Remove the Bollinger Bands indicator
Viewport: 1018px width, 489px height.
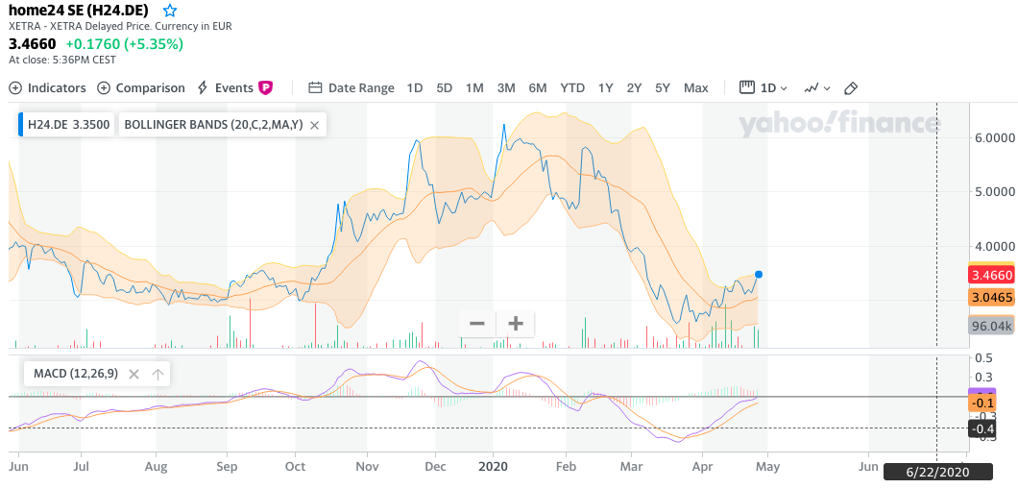(x=314, y=125)
